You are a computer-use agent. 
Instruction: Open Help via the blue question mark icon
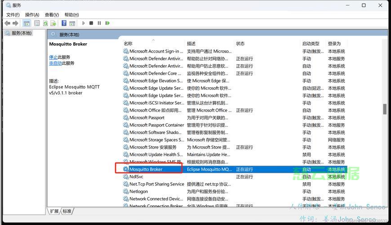(64, 23)
